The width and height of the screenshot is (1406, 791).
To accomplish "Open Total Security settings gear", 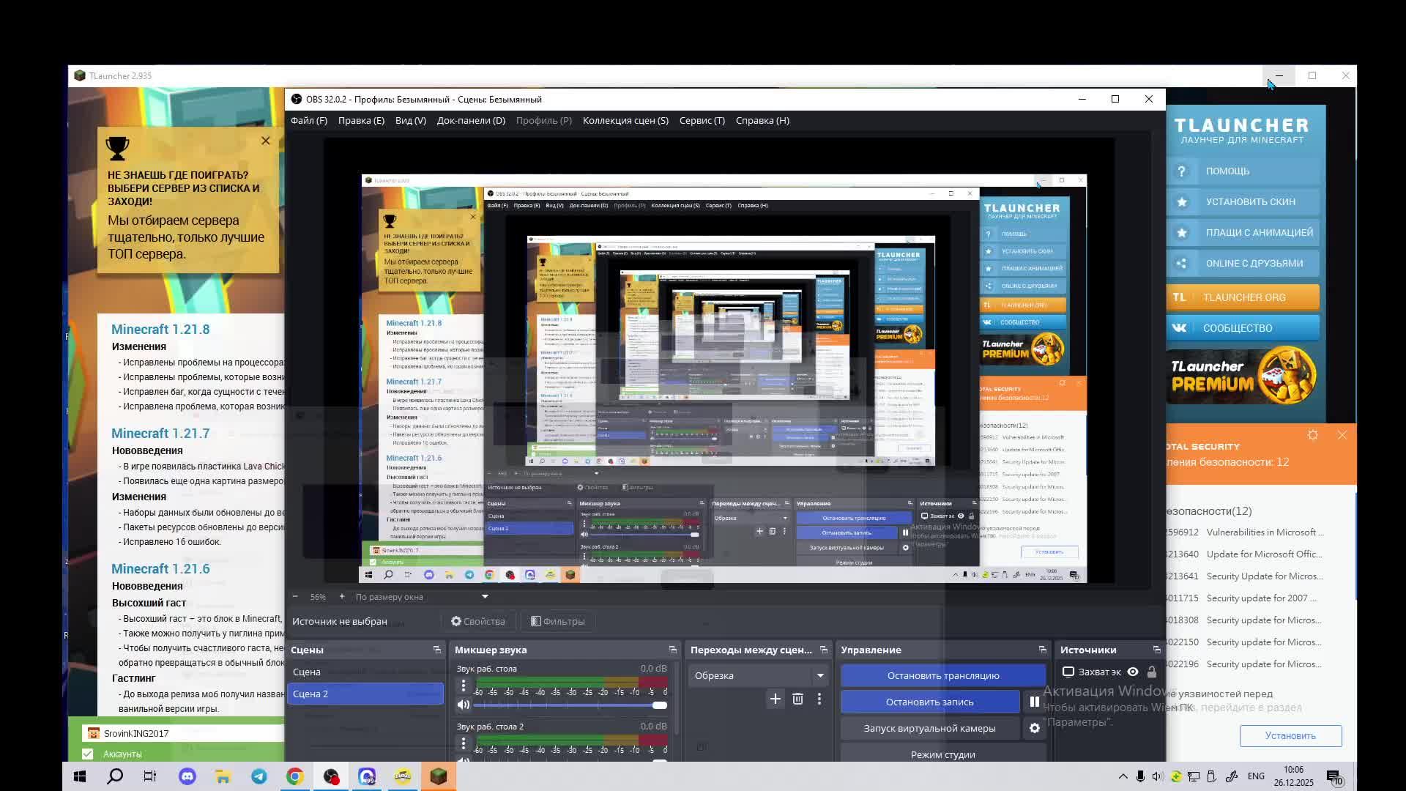I will pos(1312,435).
